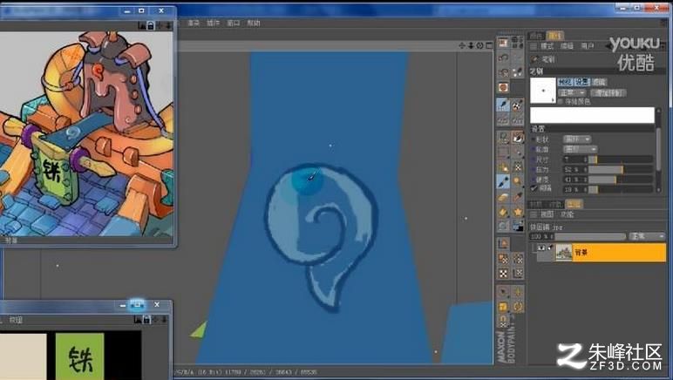Toggle paint brush icon on 背景 layer
Image resolution: width=673 pixels, height=380 pixels.
550,248
